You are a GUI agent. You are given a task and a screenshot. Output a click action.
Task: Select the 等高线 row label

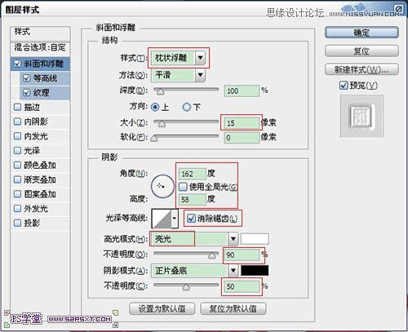45,78
